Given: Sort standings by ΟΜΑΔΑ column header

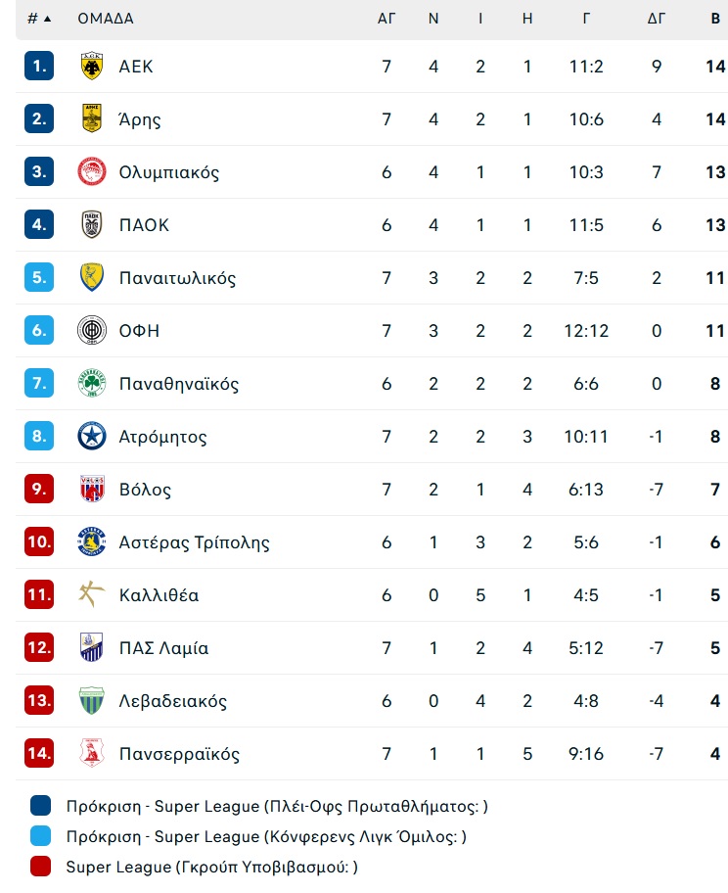Looking at the screenshot, I should 106,19.
